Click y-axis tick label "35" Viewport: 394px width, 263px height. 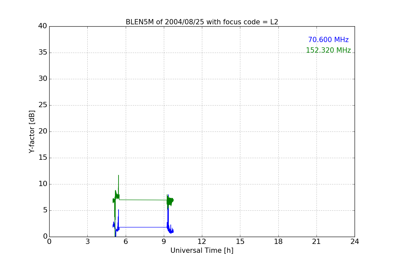(43, 53)
